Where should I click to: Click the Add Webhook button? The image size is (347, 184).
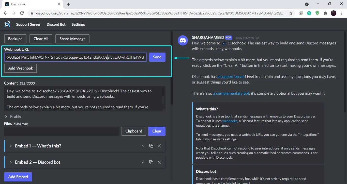pyautogui.click(x=21, y=68)
